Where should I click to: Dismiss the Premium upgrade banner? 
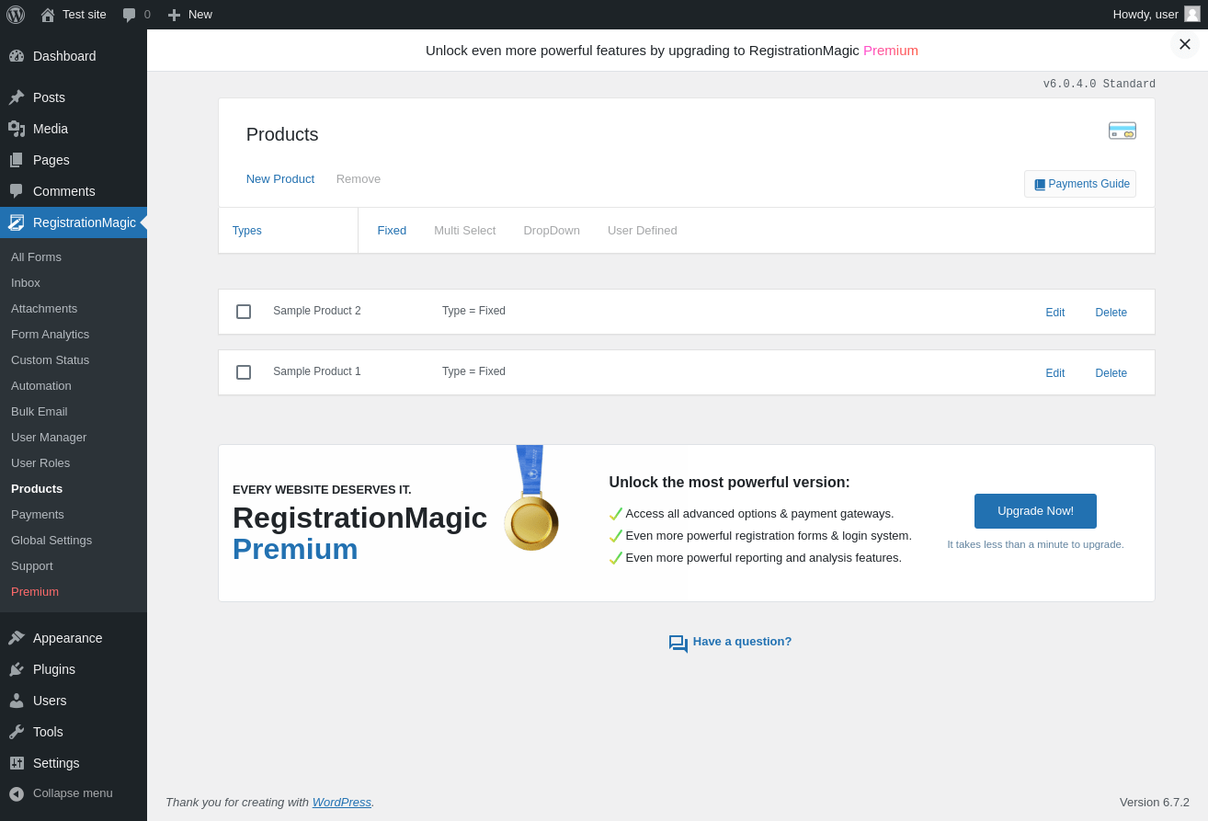tap(1185, 44)
